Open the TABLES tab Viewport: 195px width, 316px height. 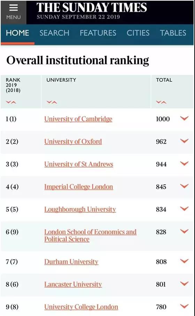(173, 33)
